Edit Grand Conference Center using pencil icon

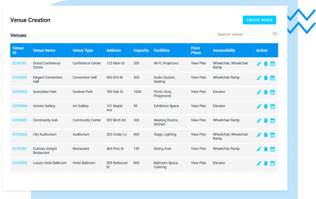(x=259, y=63)
